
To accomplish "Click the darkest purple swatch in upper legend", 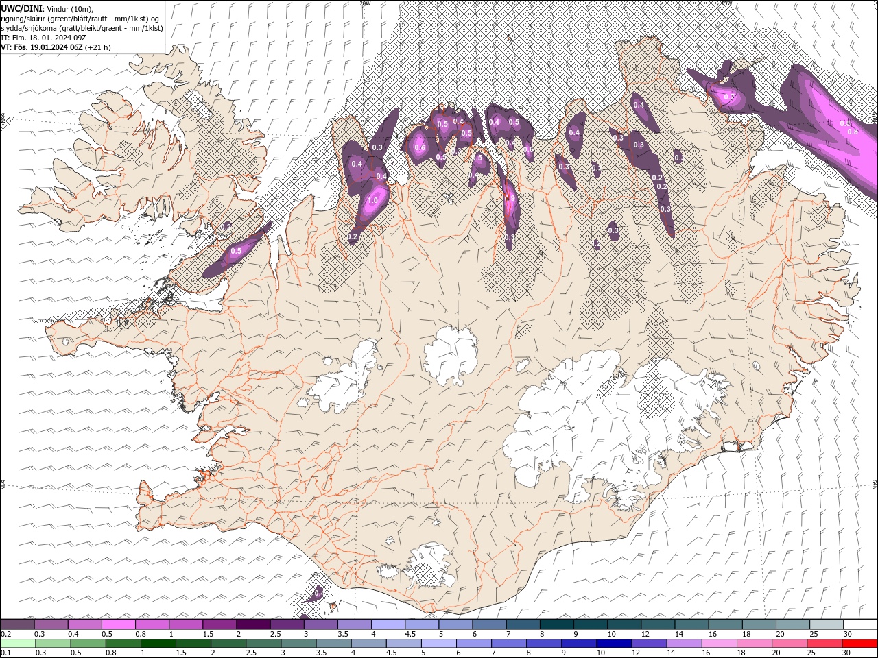I will [253, 624].
